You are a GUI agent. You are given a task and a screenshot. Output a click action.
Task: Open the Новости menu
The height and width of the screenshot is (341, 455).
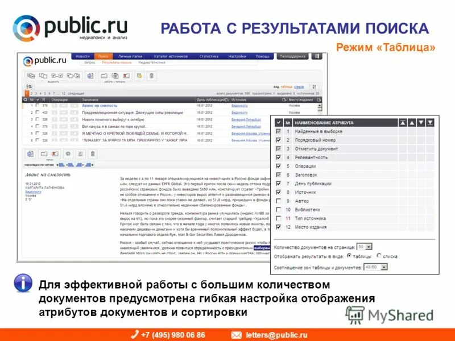point(82,56)
